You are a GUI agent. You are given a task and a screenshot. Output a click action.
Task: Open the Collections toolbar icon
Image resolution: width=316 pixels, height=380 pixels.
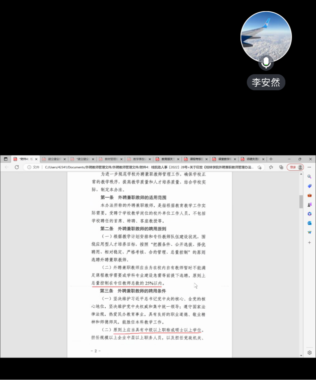(x=281, y=167)
